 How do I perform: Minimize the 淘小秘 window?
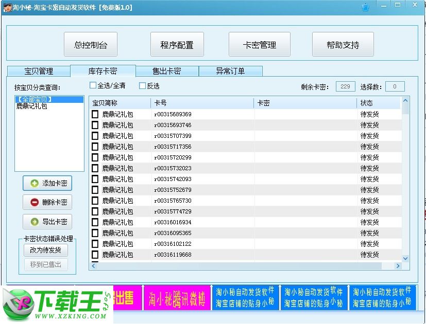point(384,6)
